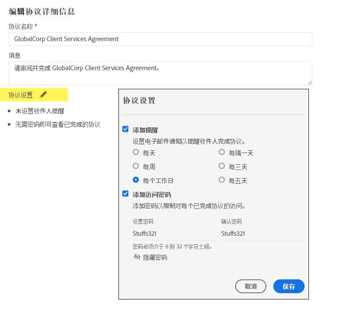Click the 隐藏密码 text label

(155, 257)
